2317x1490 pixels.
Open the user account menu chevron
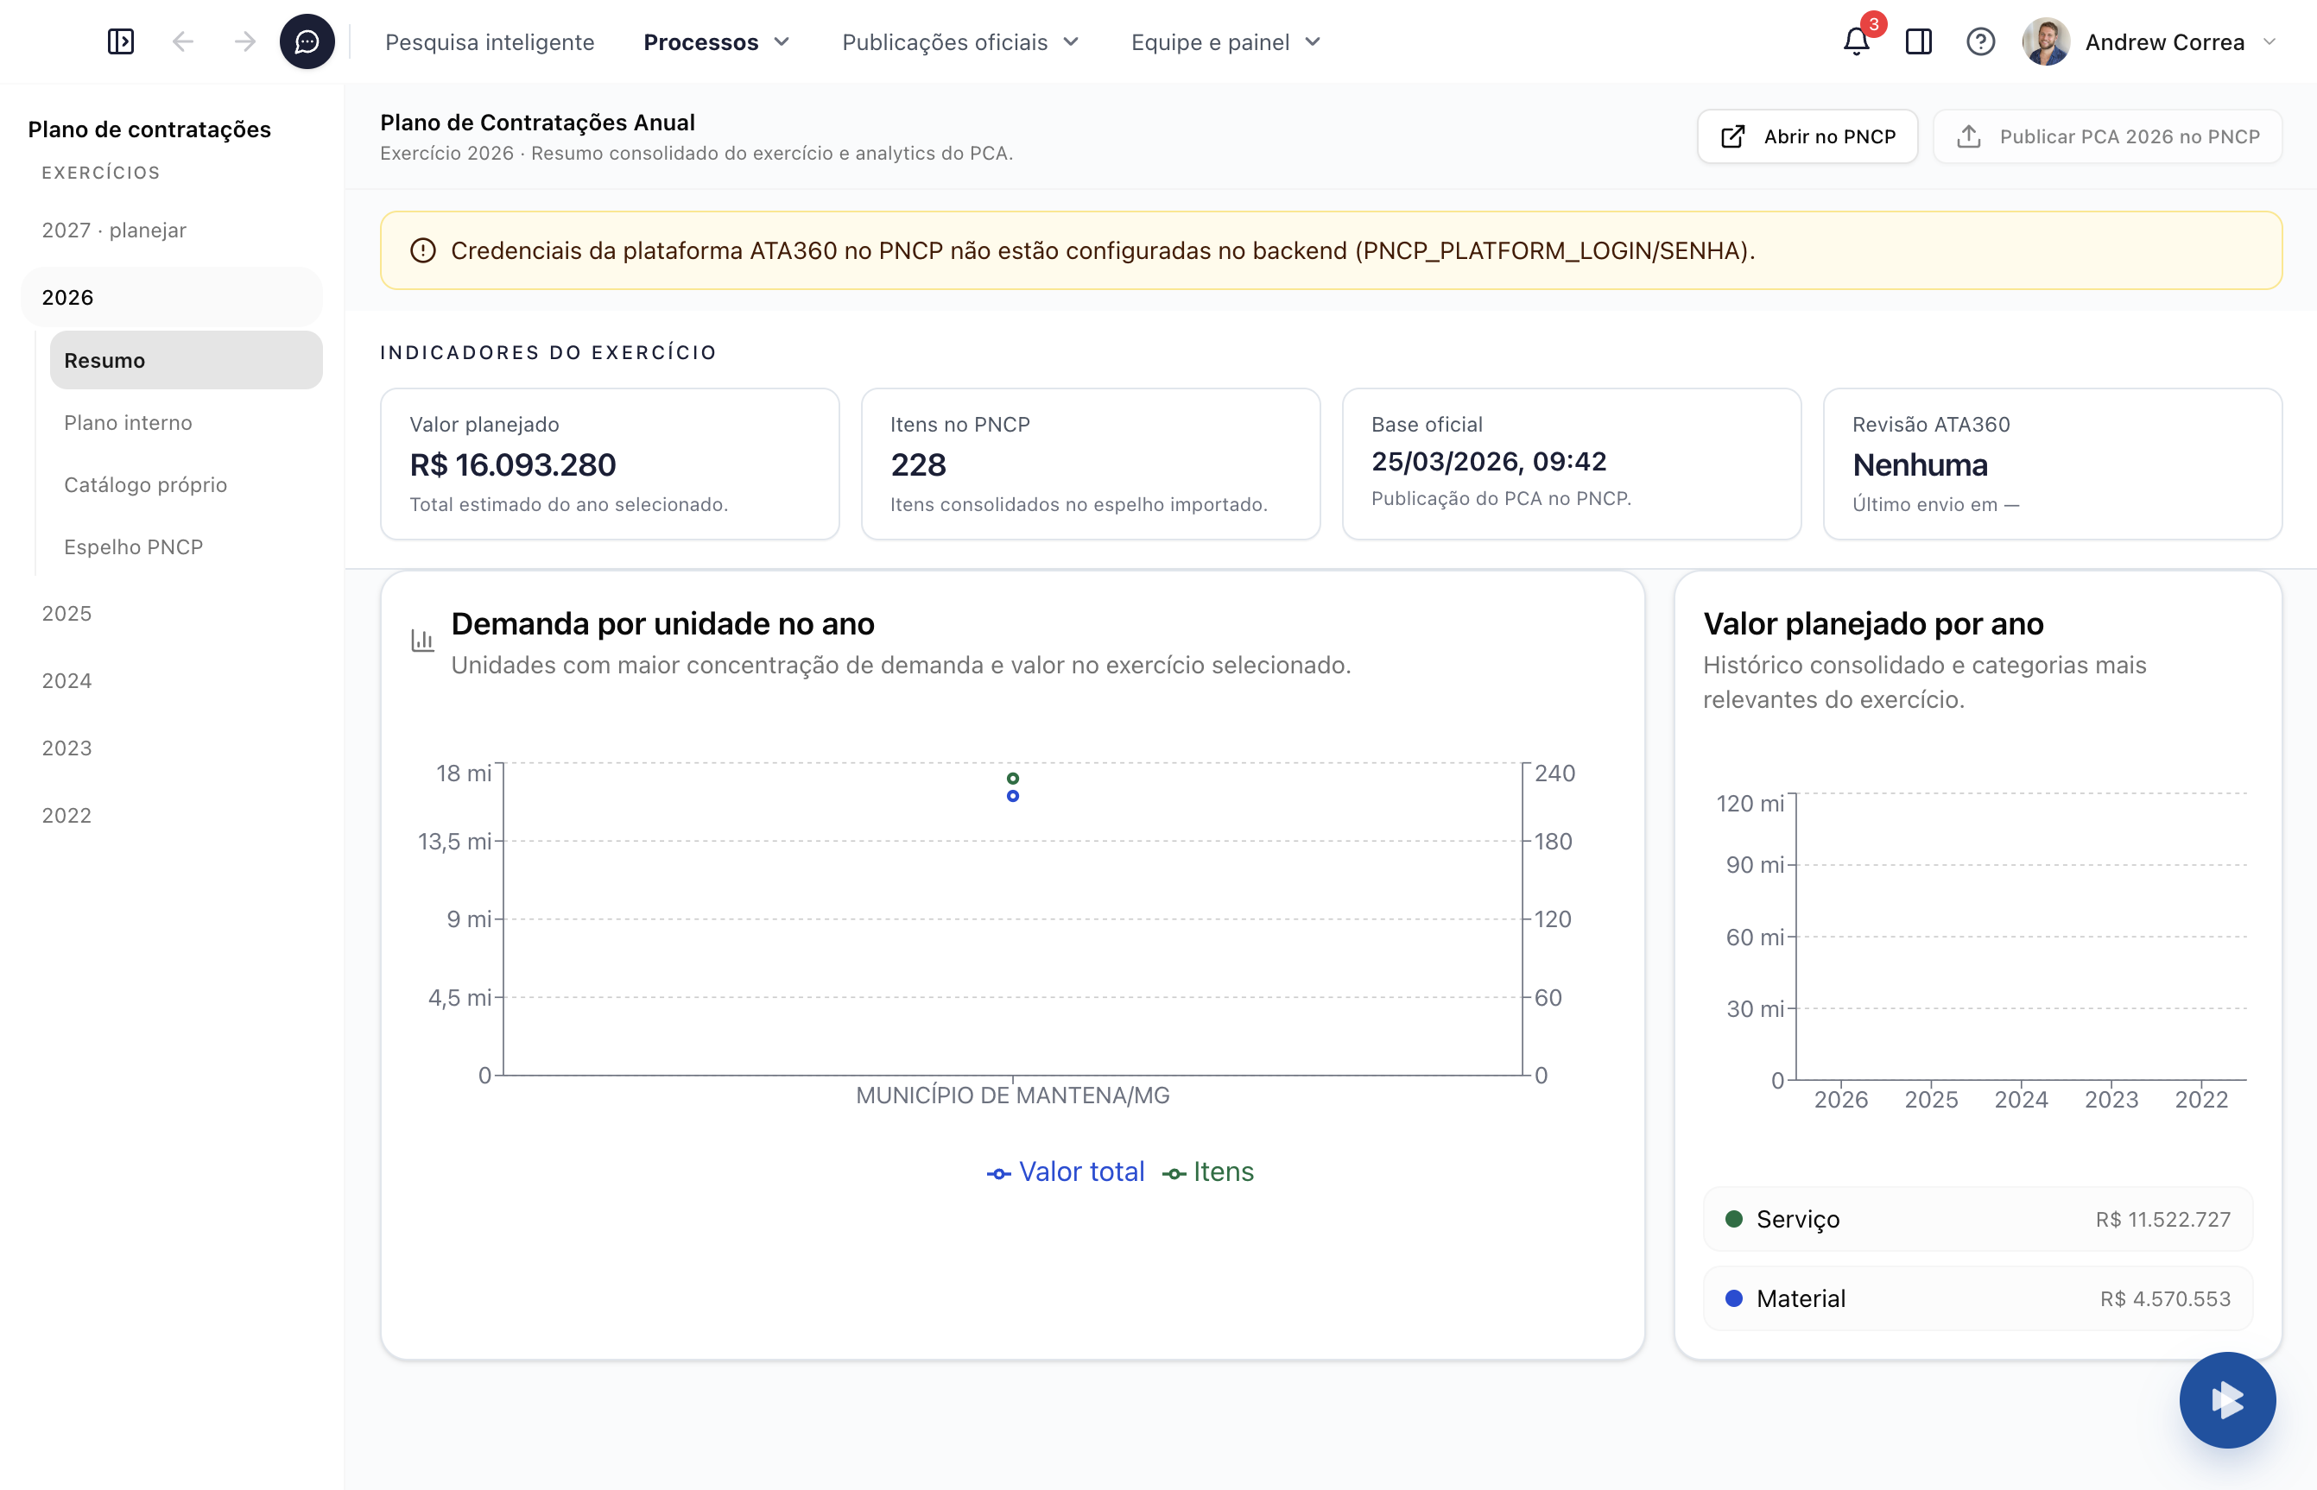click(2270, 41)
